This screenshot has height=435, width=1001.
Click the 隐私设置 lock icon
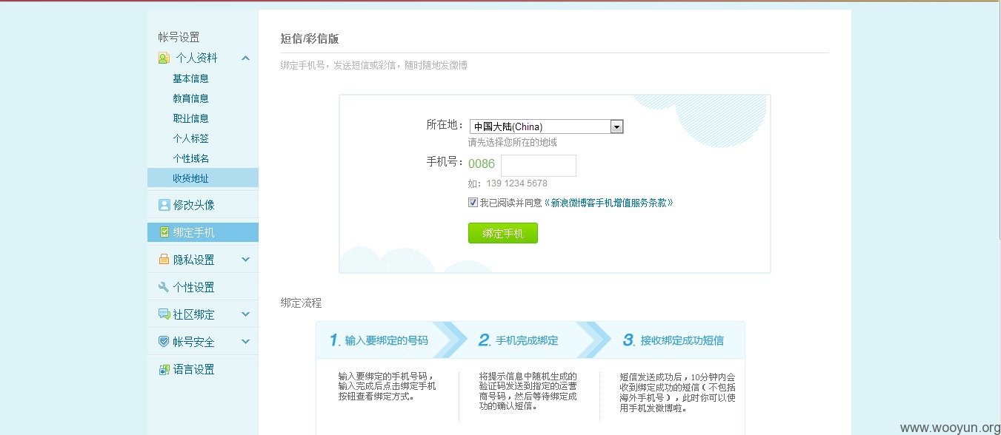tap(164, 260)
